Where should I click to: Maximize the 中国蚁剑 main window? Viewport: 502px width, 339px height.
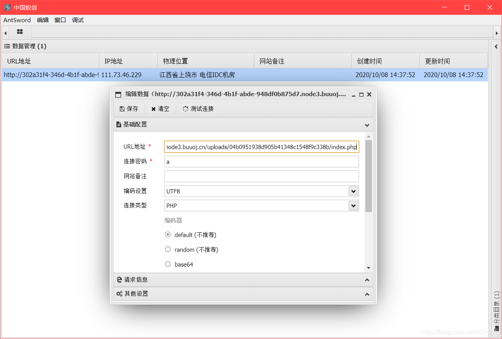click(467, 7)
